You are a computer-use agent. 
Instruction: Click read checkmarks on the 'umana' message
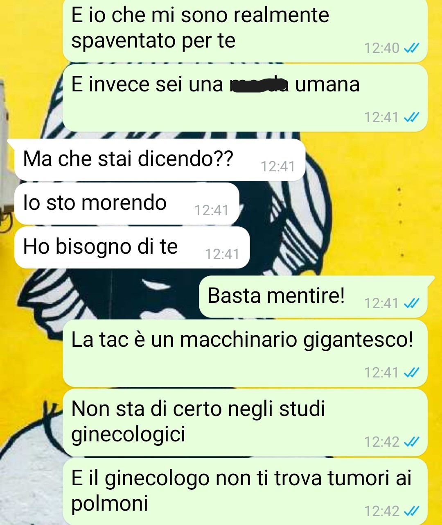coord(411,118)
